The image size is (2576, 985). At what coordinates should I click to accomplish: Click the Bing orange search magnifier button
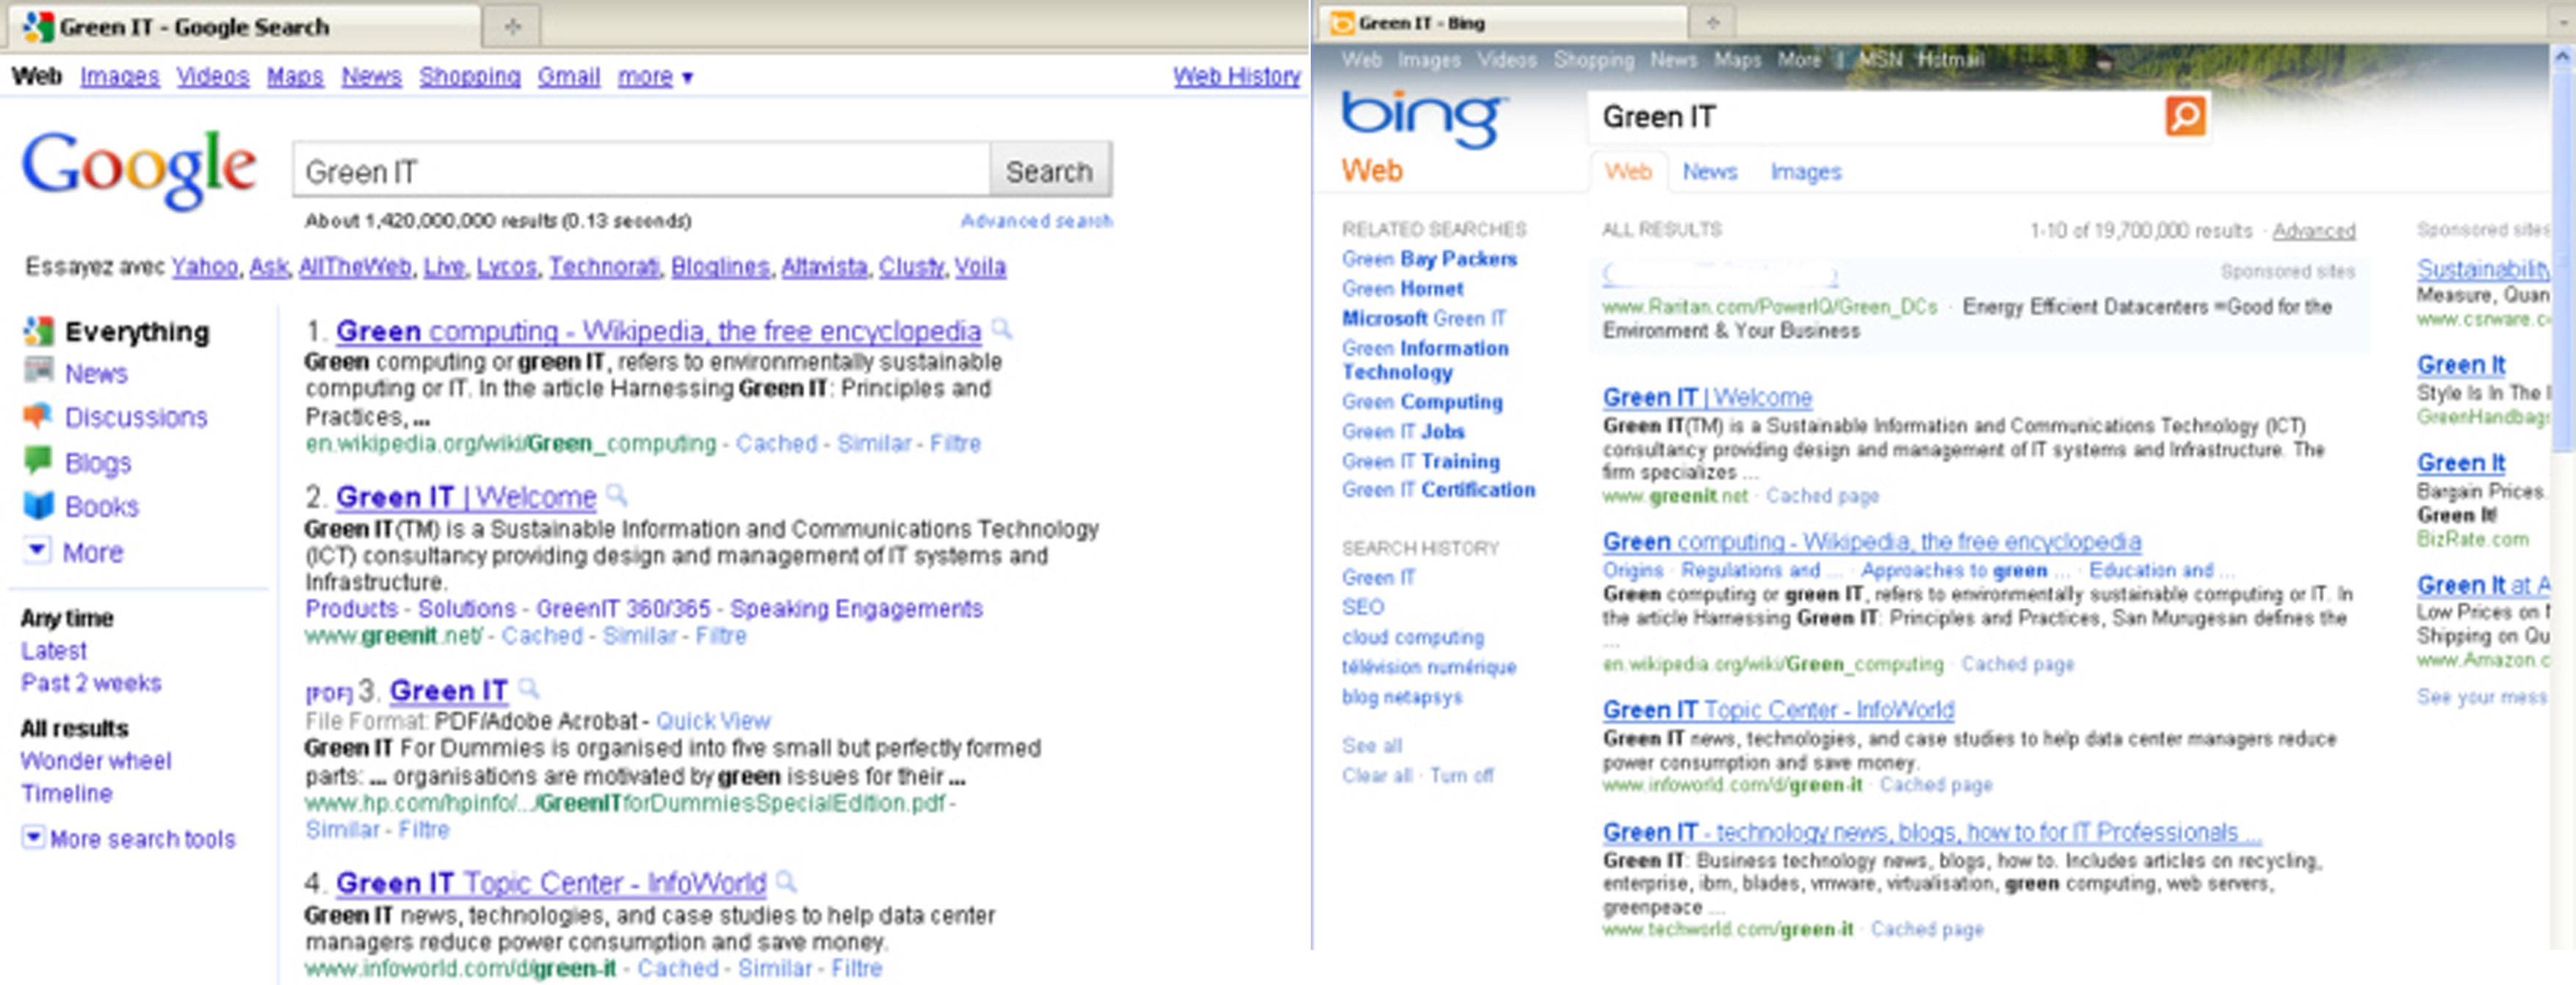tap(2185, 116)
